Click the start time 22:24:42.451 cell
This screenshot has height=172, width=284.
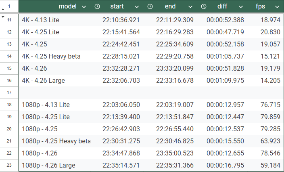pyautogui.click(x=121, y=44)
